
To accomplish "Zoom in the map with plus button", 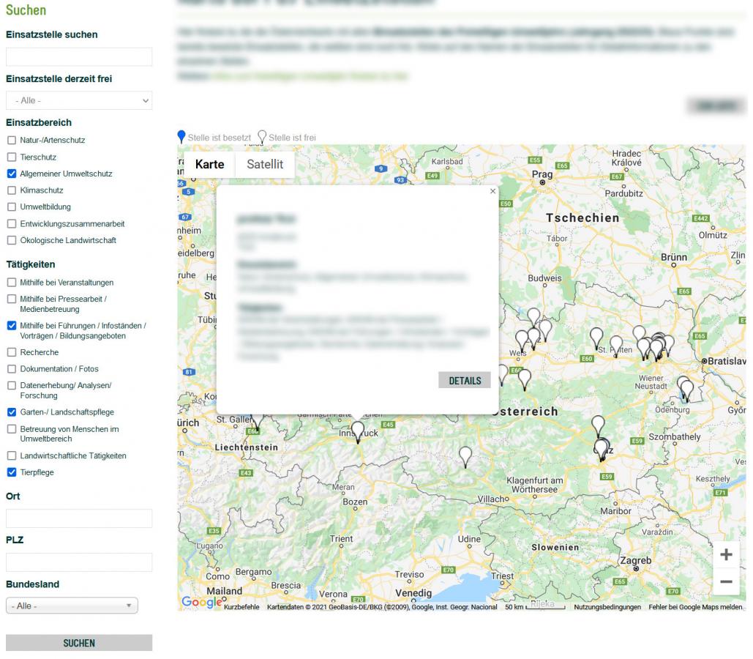I will click(x=726, y=554).
